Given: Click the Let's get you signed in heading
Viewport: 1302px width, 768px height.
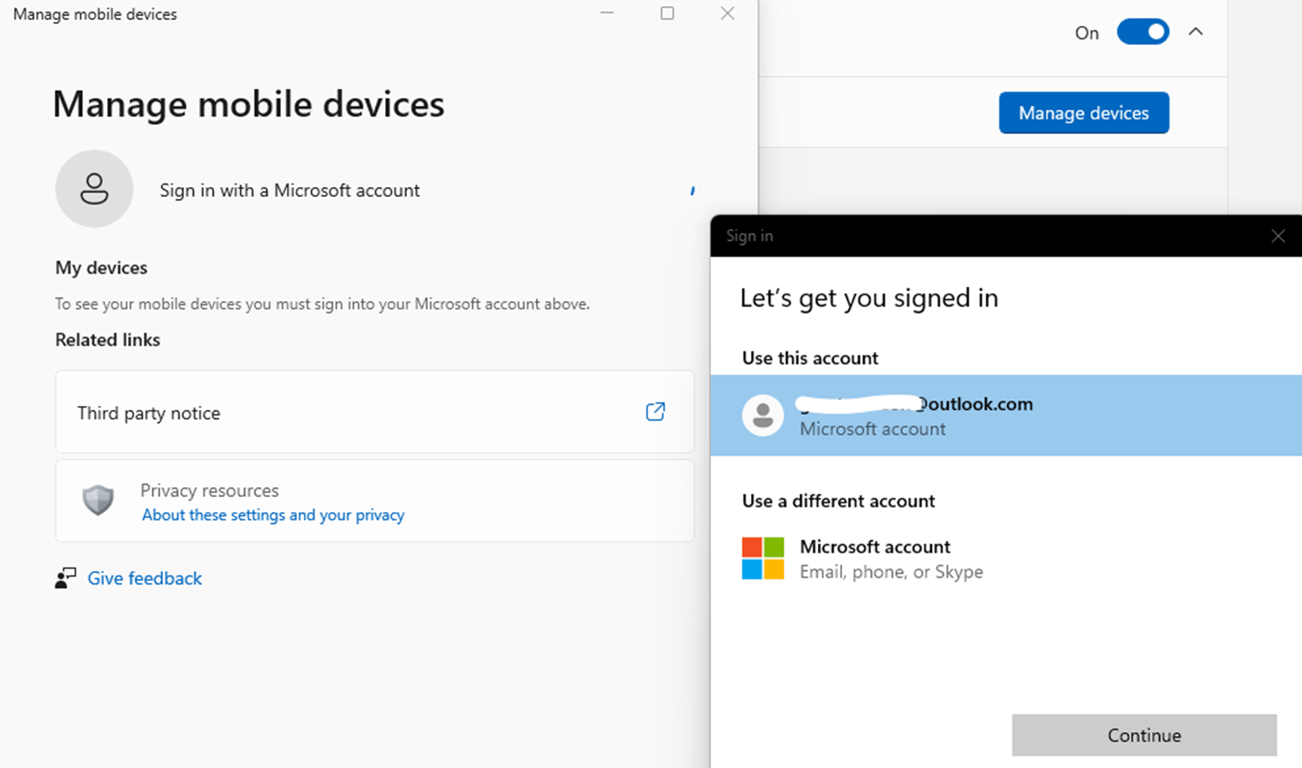Looking at the screenshot, I should pos(869,298).
